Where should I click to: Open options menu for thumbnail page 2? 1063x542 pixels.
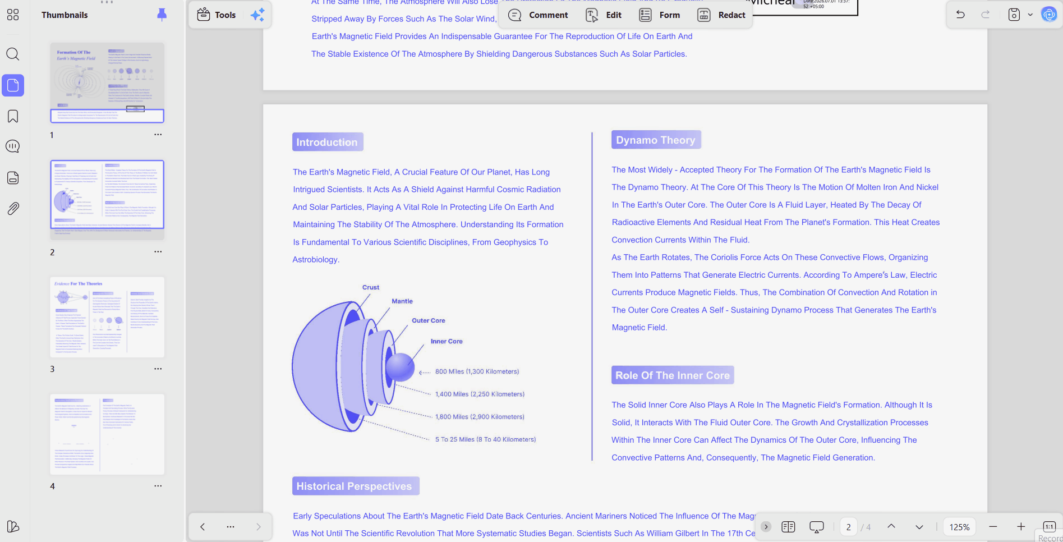158,252
